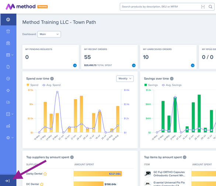The width and height of the screenshot is (216, 186).
Task: Click the $198.64k spend bar
Action: coord(88,184)
